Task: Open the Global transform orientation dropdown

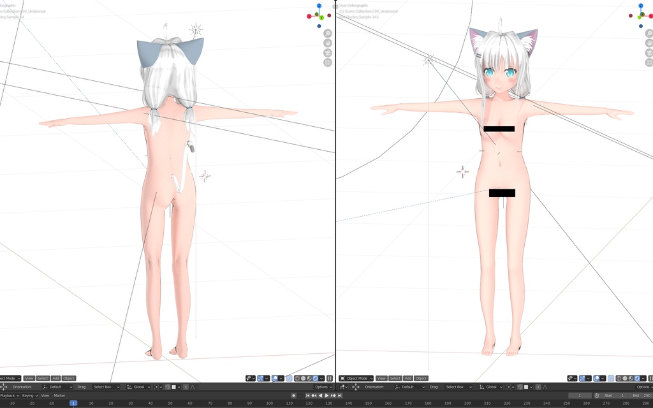Action: (x=138, y=387)
